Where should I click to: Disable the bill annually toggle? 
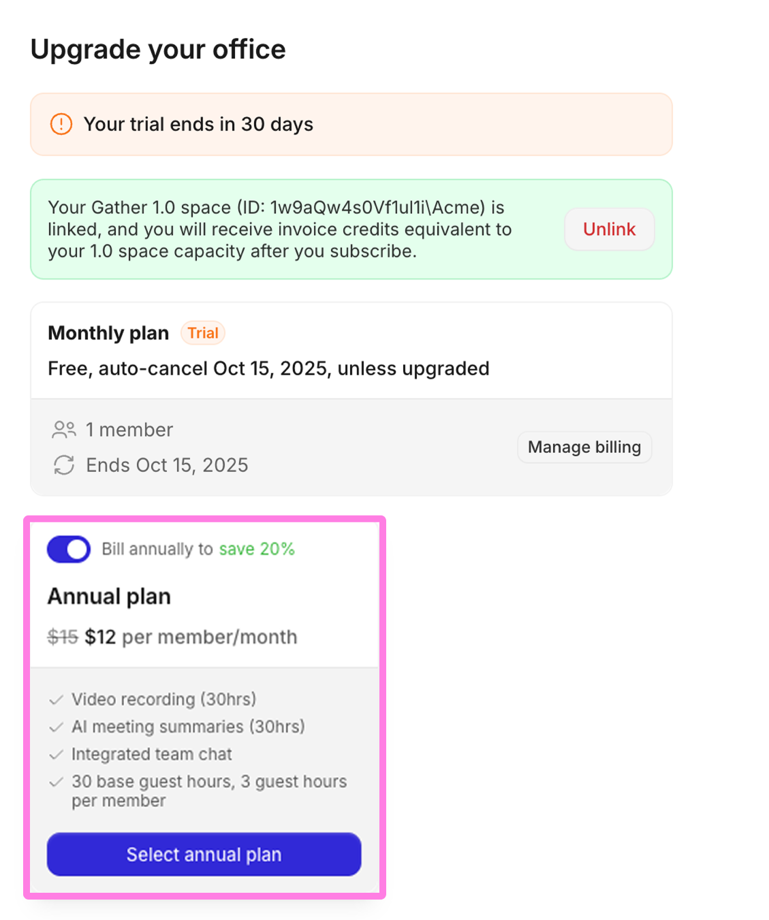click(68, 549)
